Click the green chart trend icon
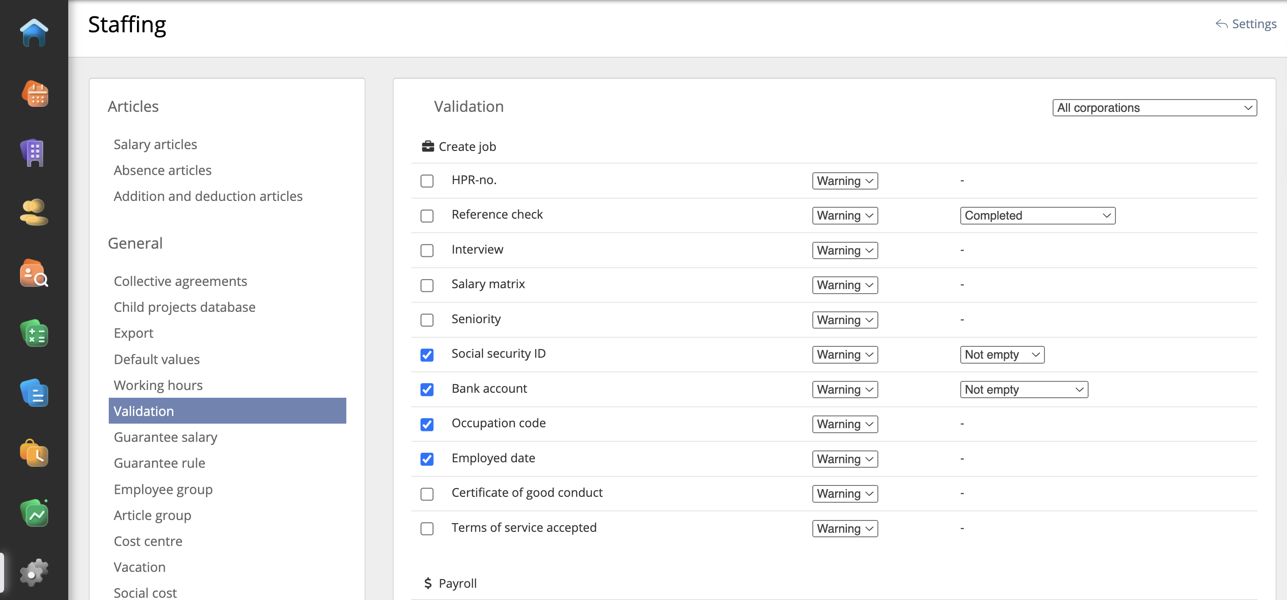1287x600 pixels. point(34,513)
